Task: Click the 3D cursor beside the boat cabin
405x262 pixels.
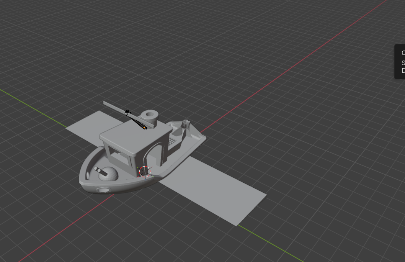Action: click(x=145, y=172)
